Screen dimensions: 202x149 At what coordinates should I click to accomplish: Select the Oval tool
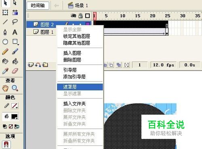coord(5,42)
